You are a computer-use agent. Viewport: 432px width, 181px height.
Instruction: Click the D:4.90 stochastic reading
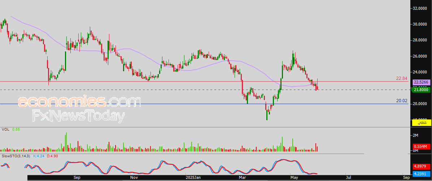(52, 156)
